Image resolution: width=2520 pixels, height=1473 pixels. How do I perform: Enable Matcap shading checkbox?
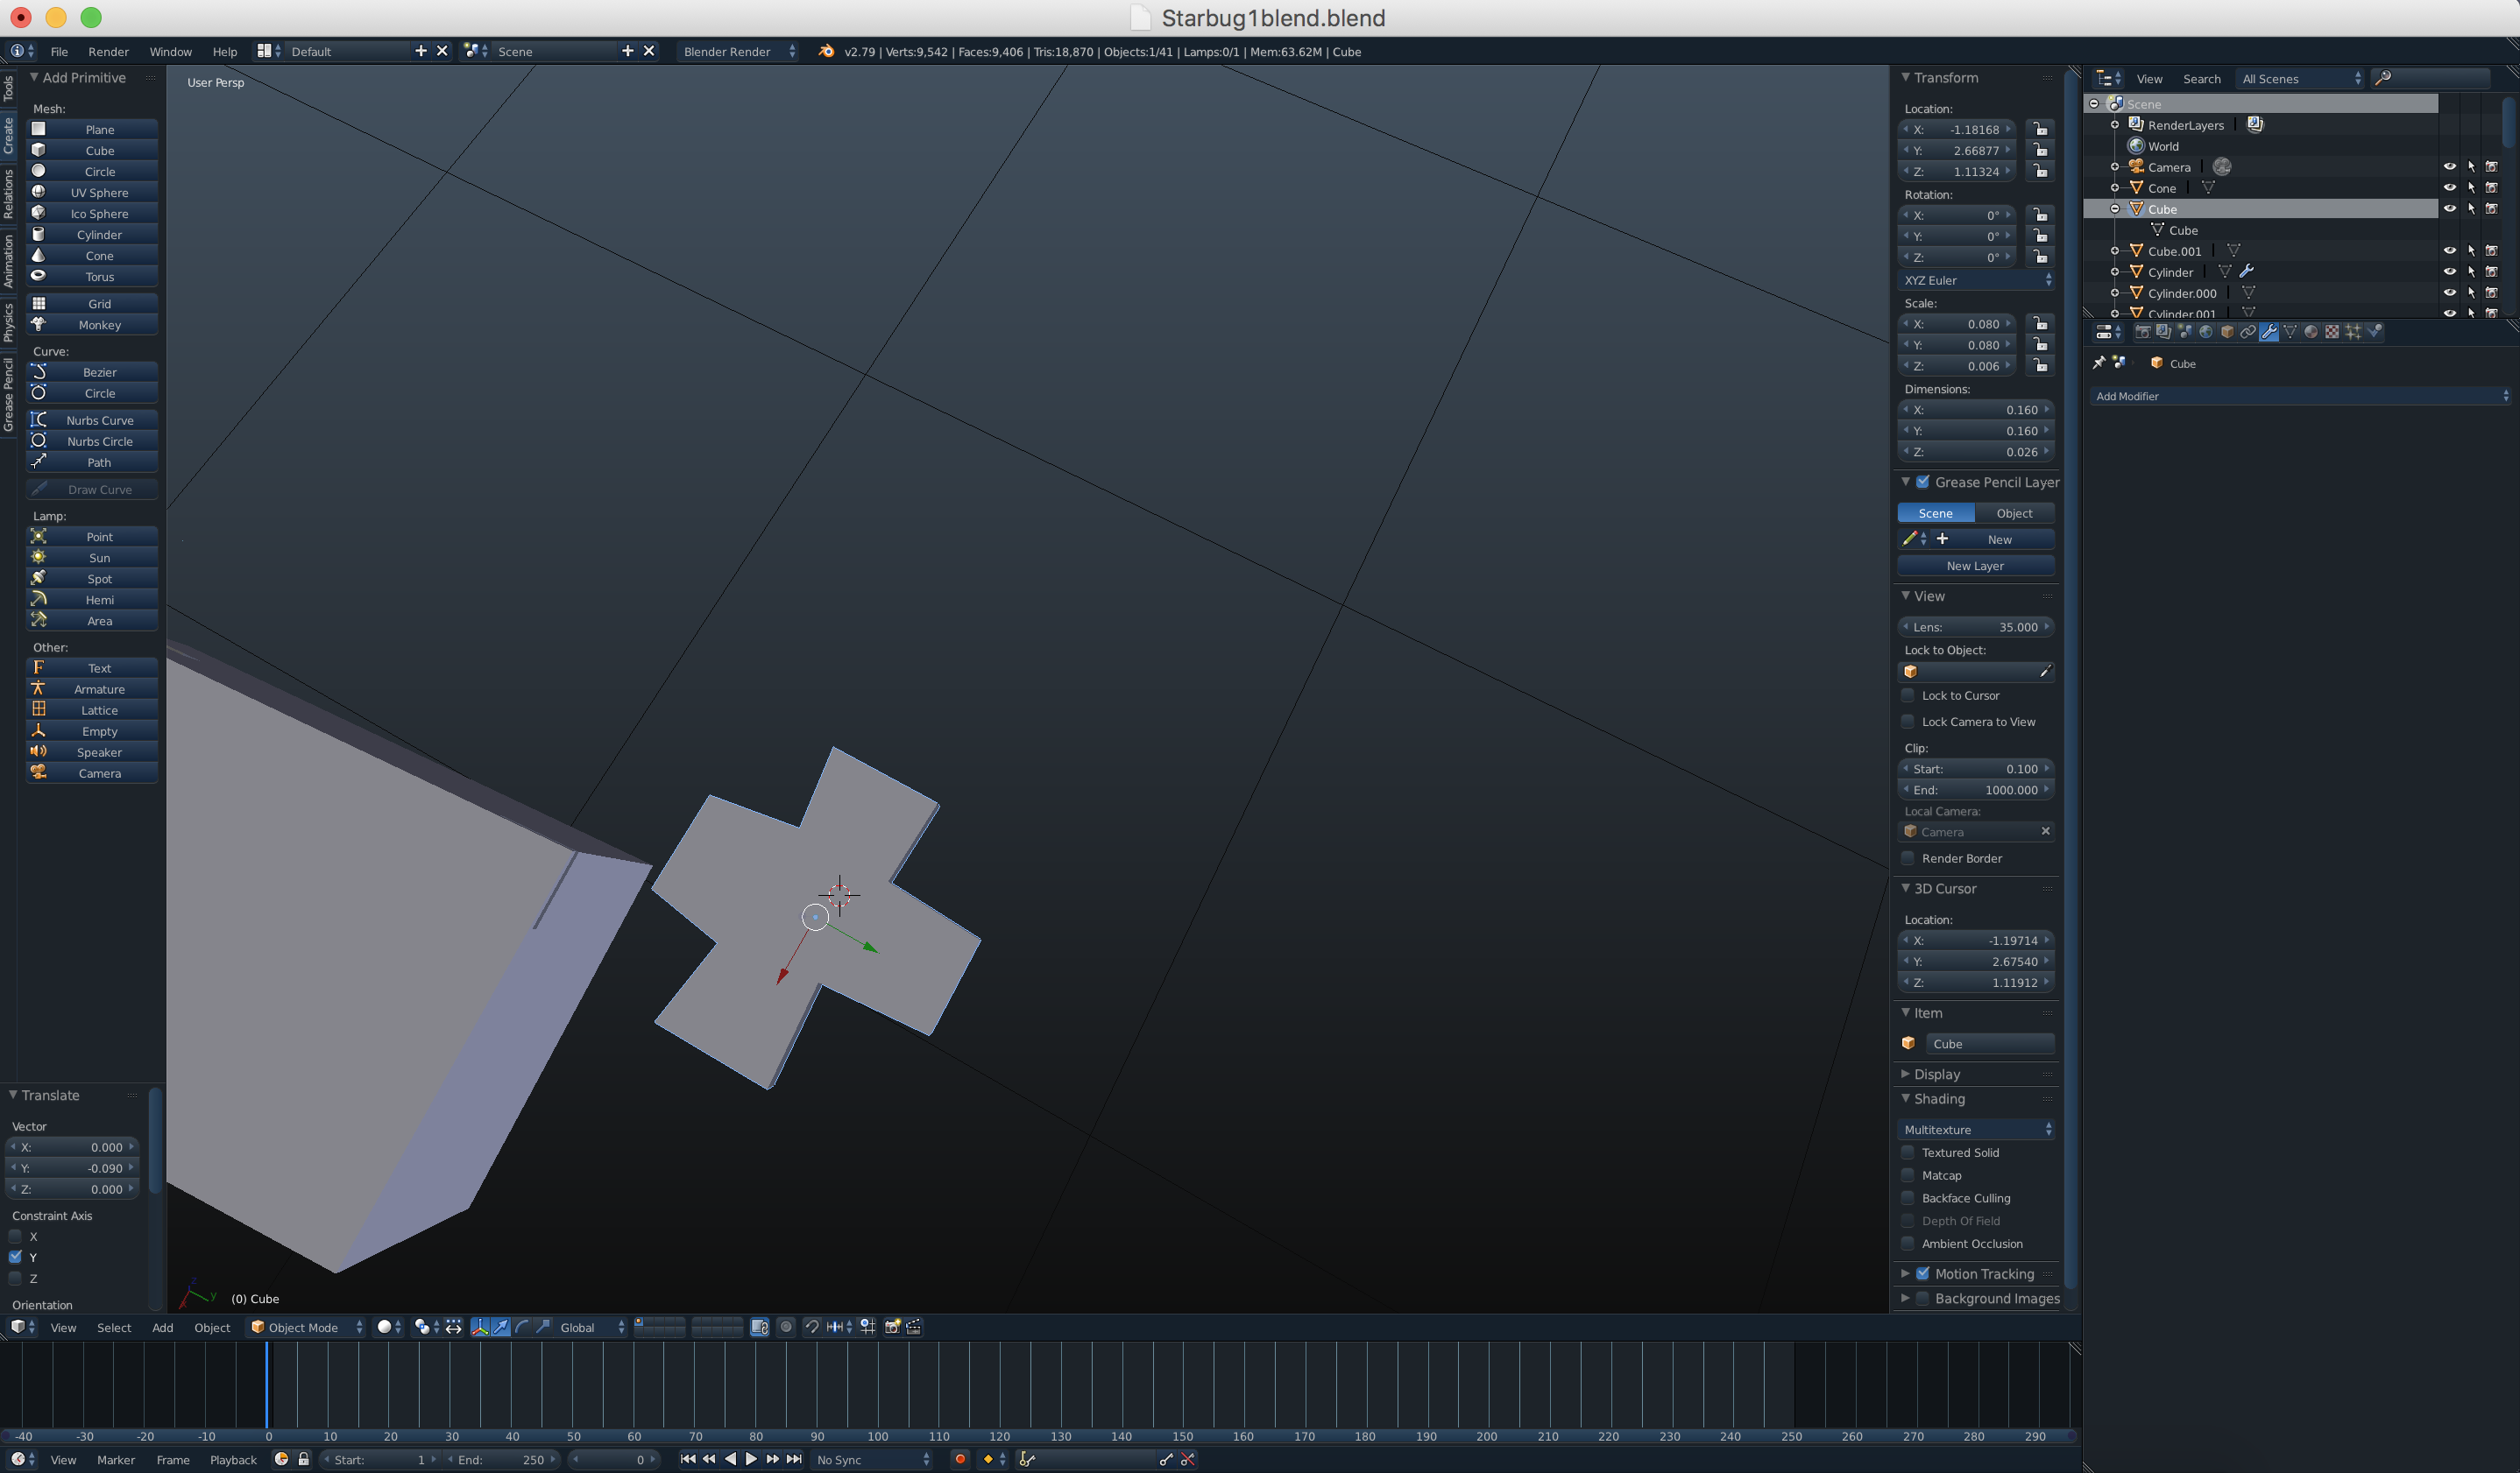(x=1908, y=1175)
